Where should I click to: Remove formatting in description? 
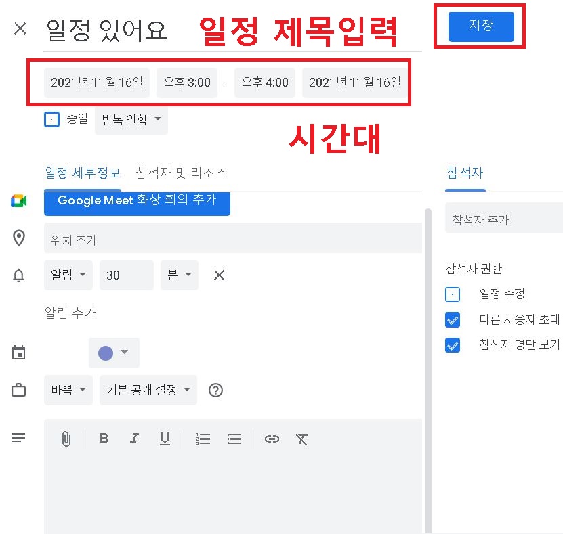pyautogui.click(x=302, y=439)
